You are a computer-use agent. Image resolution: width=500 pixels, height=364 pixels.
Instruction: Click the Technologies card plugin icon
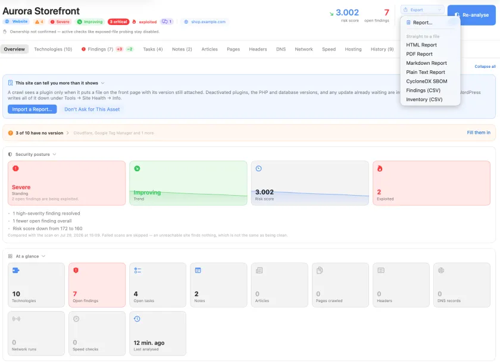coord(15,270)
